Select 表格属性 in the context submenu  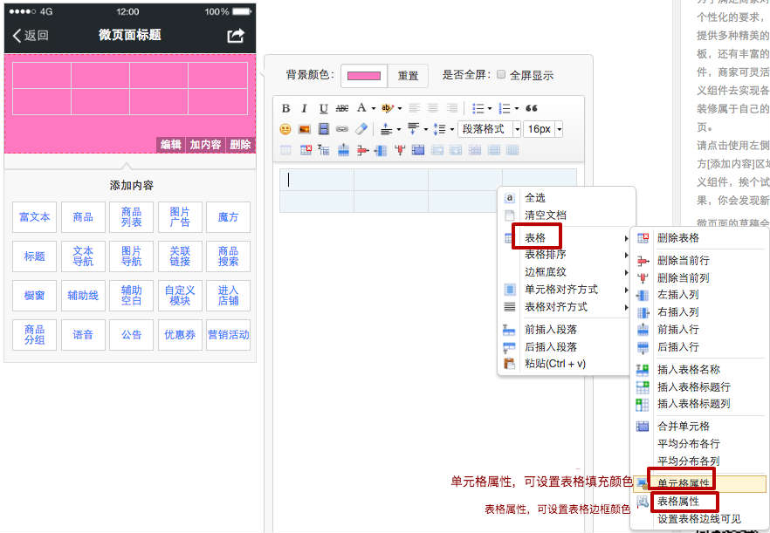(x=678, y=502)
